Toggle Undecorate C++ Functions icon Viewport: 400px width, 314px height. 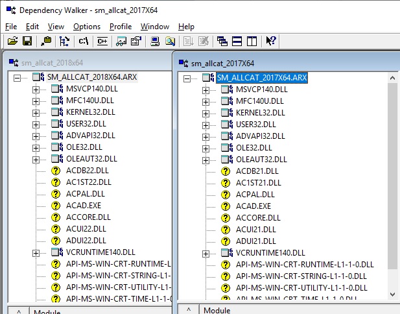click(x=102, y=41)
